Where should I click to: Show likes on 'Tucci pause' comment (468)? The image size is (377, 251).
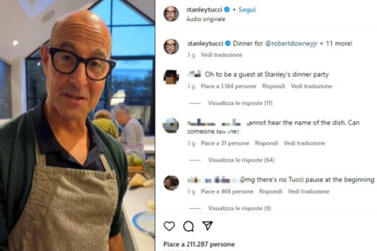point(227,191)
